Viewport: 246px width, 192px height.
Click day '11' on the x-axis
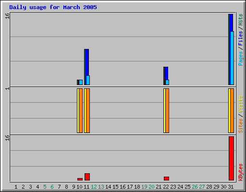pos(86,187)
